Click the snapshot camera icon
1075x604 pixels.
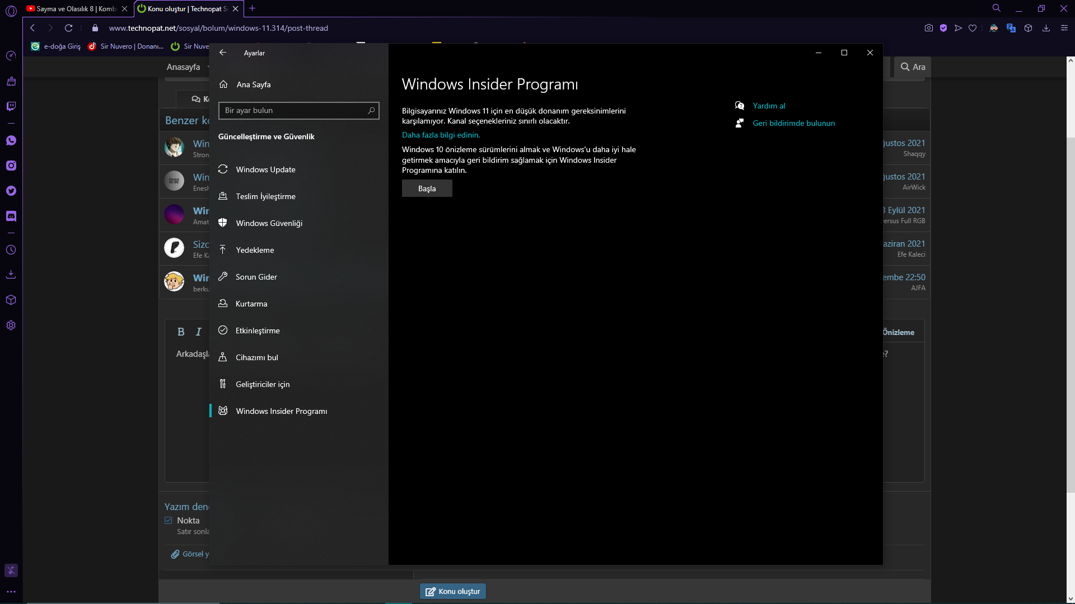928,28
